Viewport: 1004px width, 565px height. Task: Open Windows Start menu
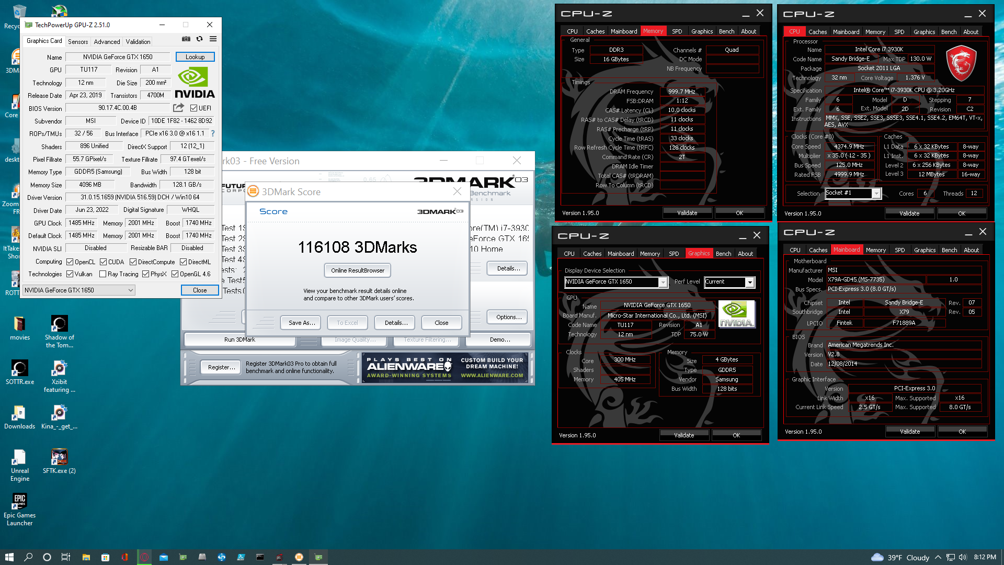[x=9, y=557]
